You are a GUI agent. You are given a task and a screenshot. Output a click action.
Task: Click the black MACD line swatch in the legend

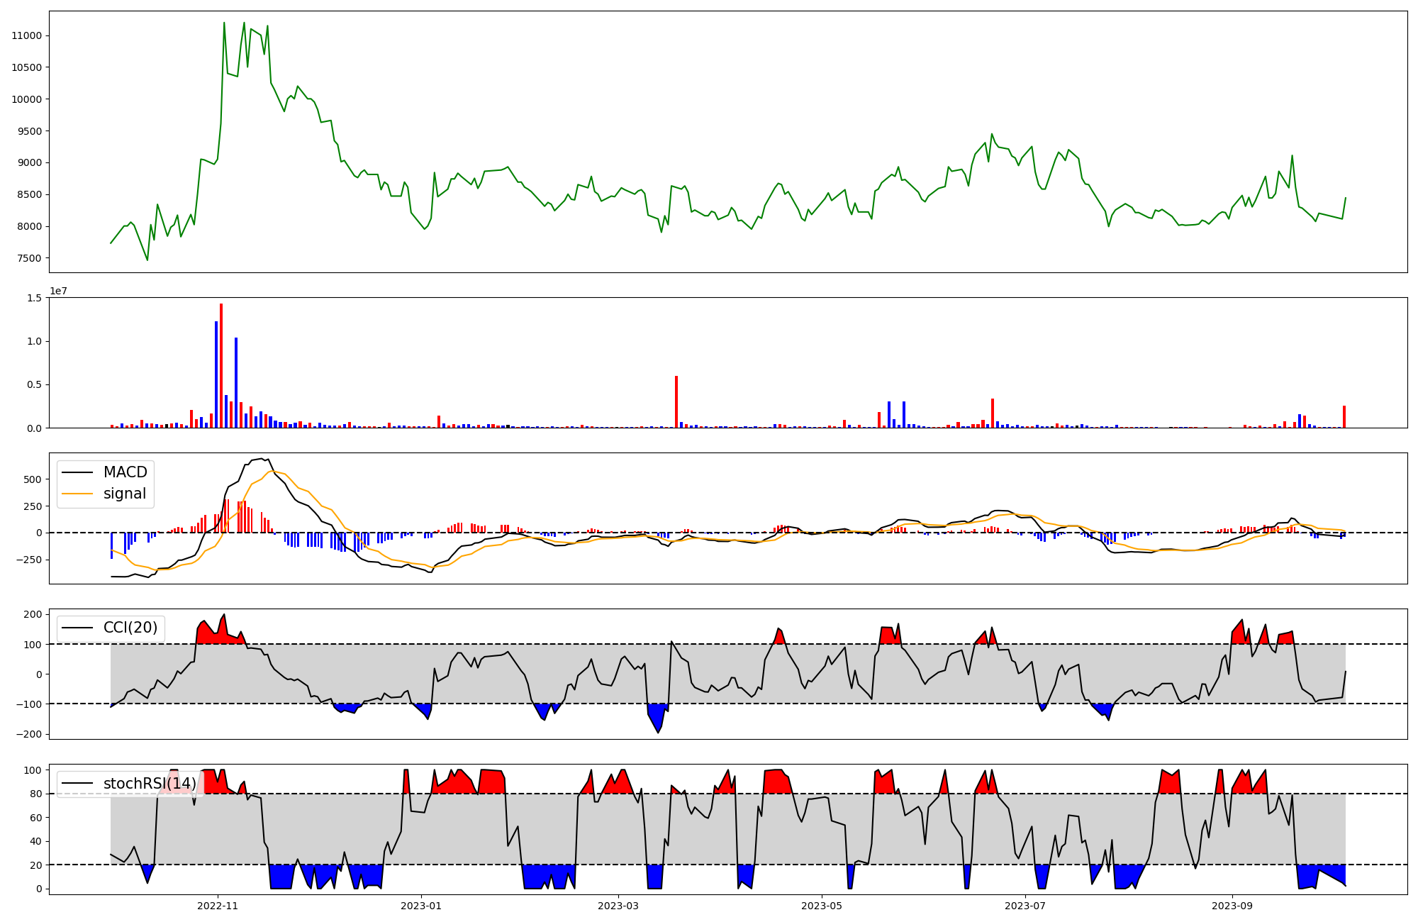coord(78,472)
